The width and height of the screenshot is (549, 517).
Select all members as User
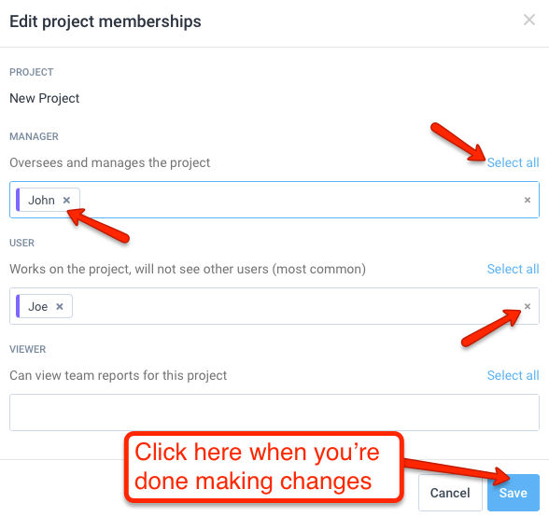513,269
